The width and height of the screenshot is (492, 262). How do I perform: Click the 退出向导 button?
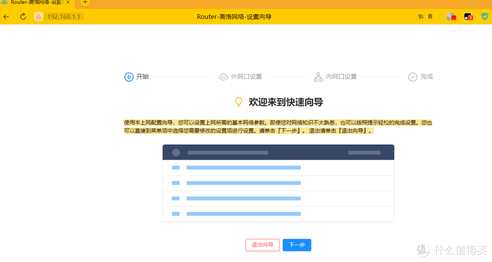coord(262,245)
